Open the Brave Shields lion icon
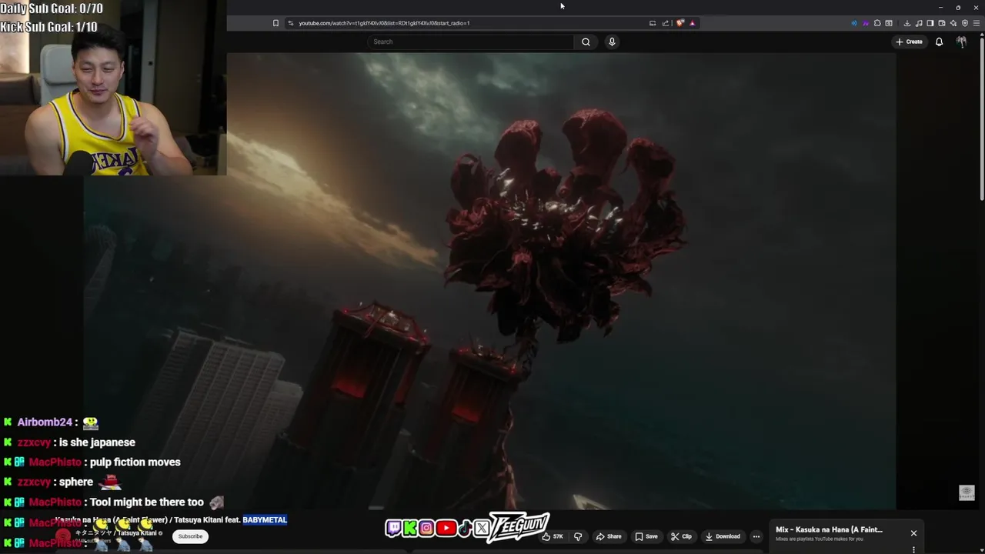 coord(680,23)
